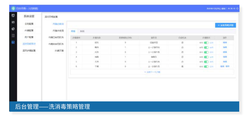
Task: Select the 内镜已使用机洗 strategy category
Action: point(56,37)
